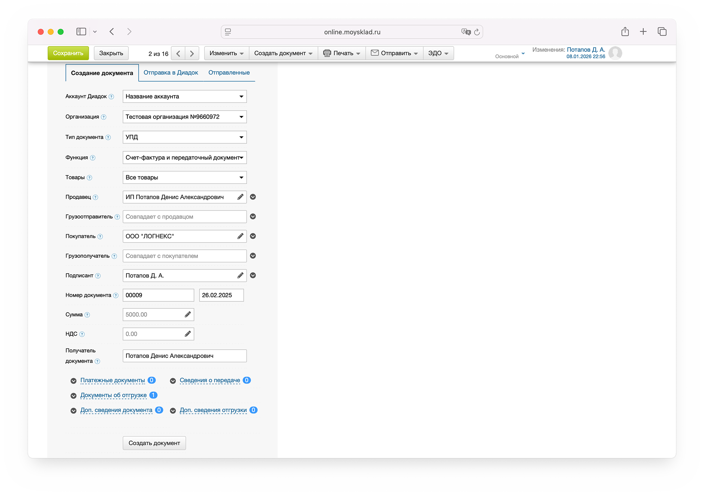The width and height of the screenshot is (704, 495).
Task: Click the green Сохранить button
Action: [68, 53]
